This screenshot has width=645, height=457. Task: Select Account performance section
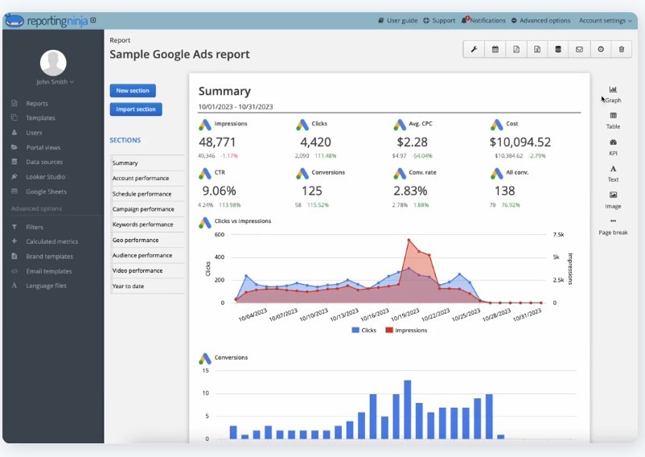148,178
